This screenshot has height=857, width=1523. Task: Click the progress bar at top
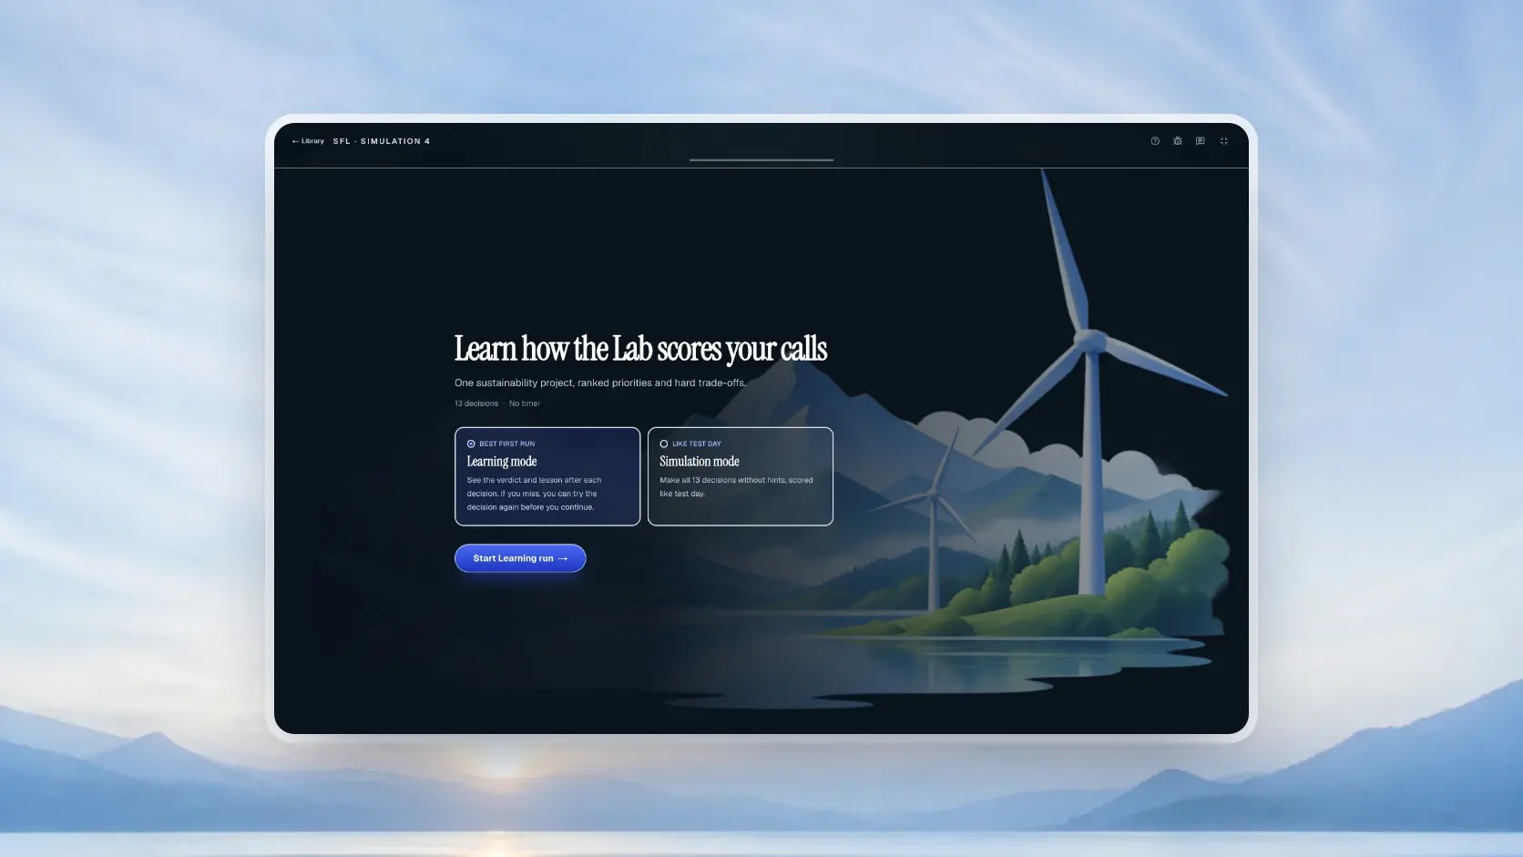coord(761,160)
